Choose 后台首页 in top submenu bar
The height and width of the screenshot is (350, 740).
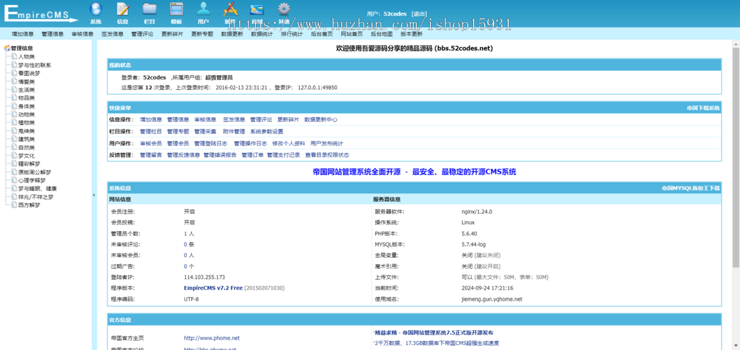click(x=321, y=35)
